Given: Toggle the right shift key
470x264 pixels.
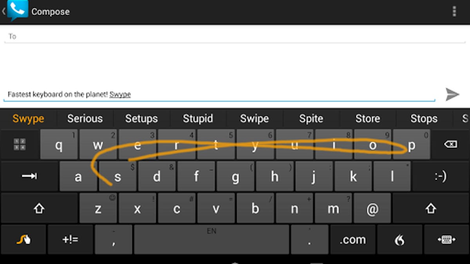Looking at the screenshot, I should click(431, 208).
